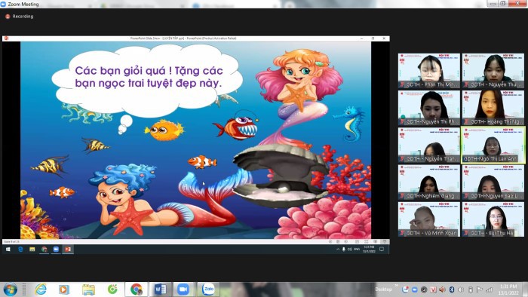Select participant video Ngô Thị Lan Anh
The height and width of the screenshot is (297, 528).
pyautogui.click(x=493, y=145)
